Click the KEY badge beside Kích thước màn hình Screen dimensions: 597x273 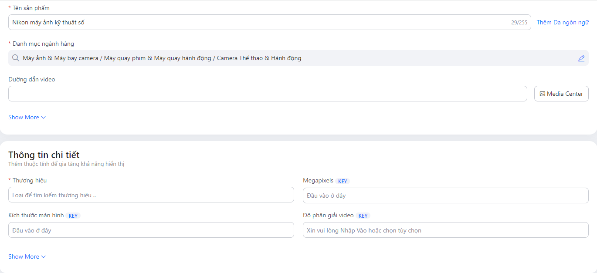click(73, 216)
